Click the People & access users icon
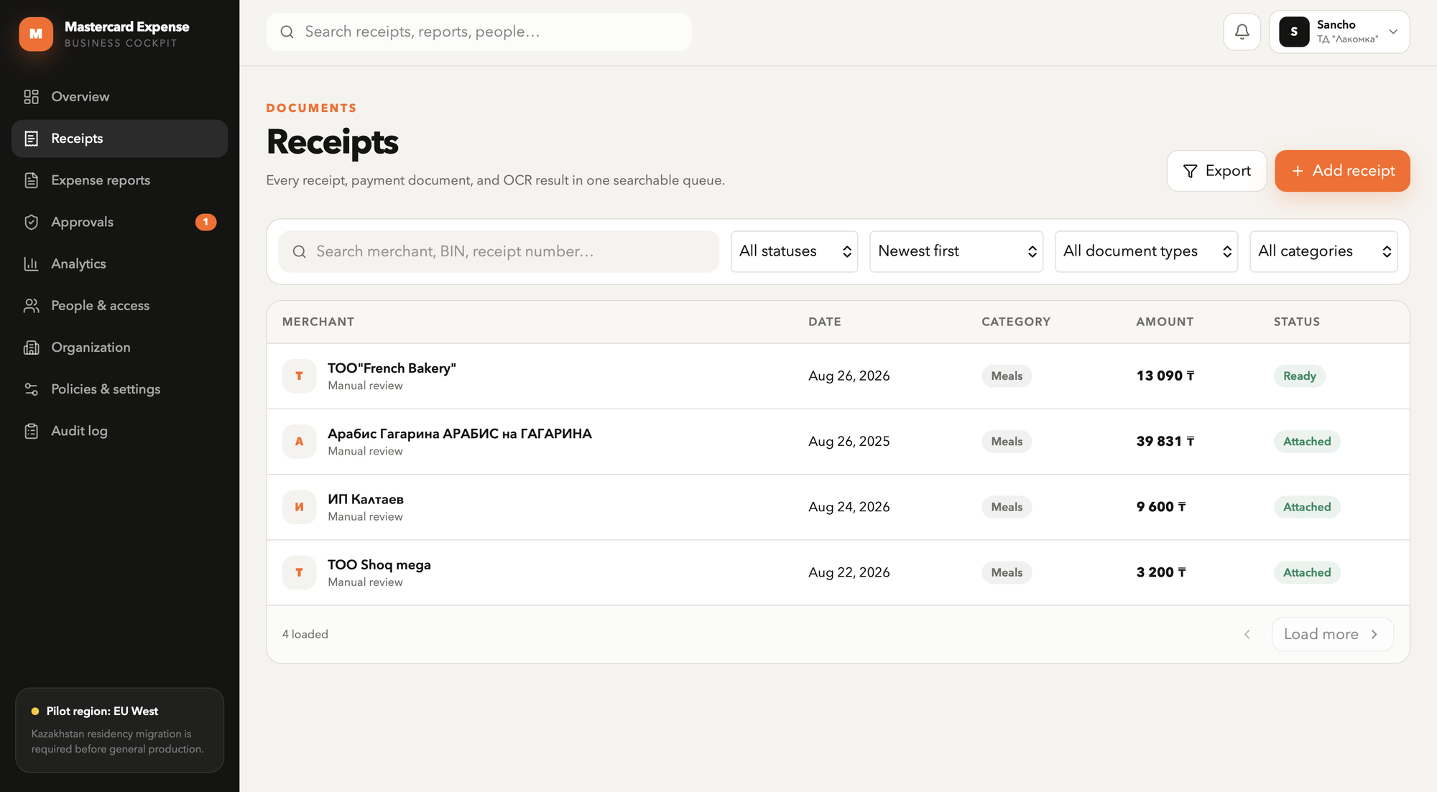 (x=31, y=306)
